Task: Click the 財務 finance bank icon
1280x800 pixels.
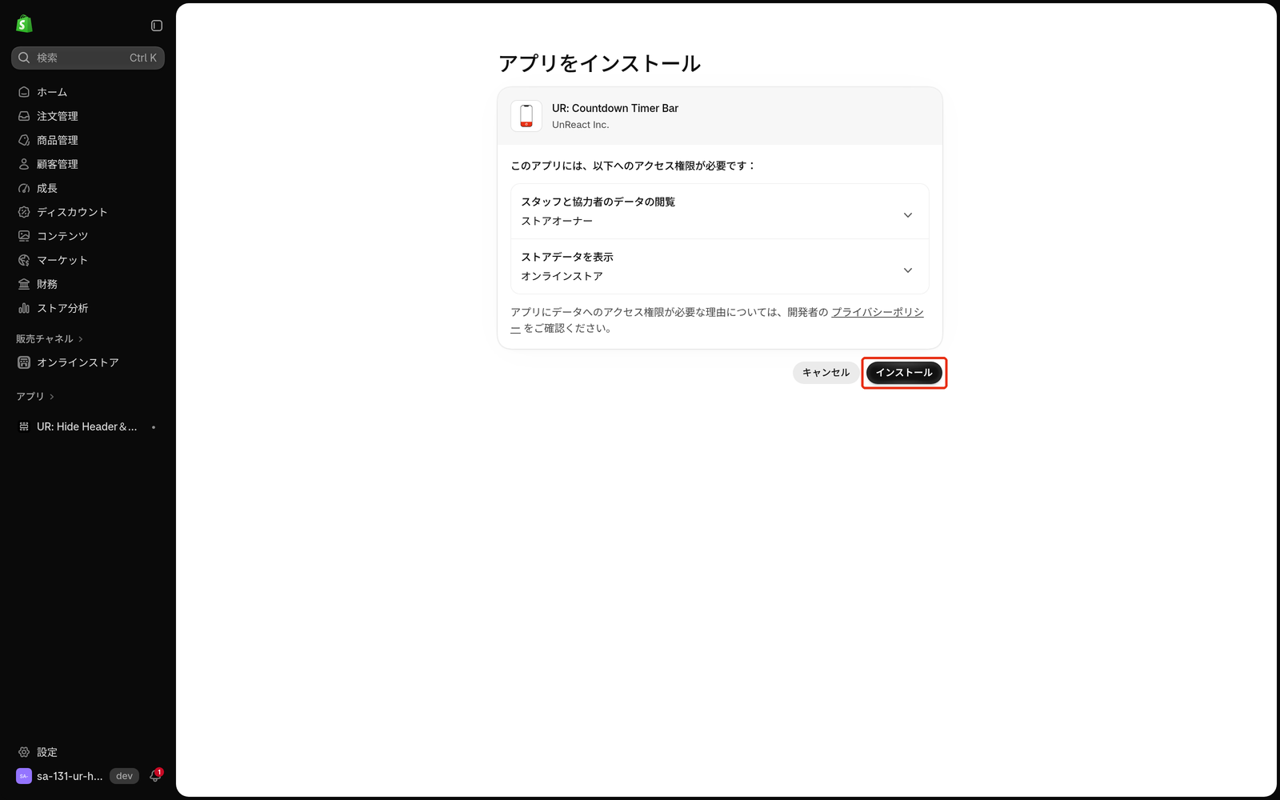Action: click(24, 284)
